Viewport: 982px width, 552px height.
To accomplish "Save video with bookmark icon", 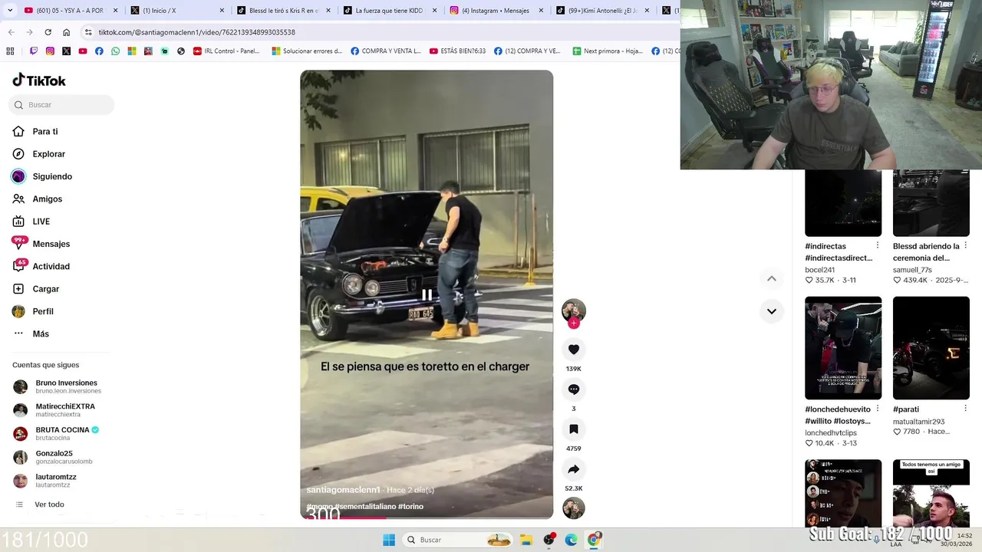I will [x=574, y=429].
